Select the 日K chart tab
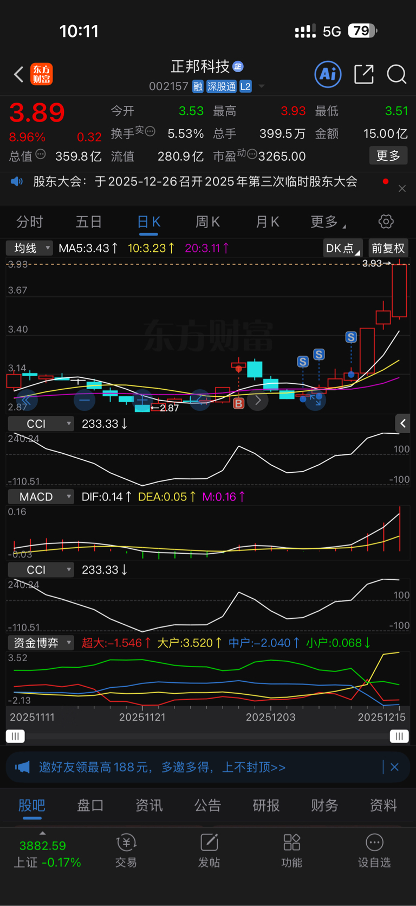This screenshot has height=906, width=416. (148, 222)
